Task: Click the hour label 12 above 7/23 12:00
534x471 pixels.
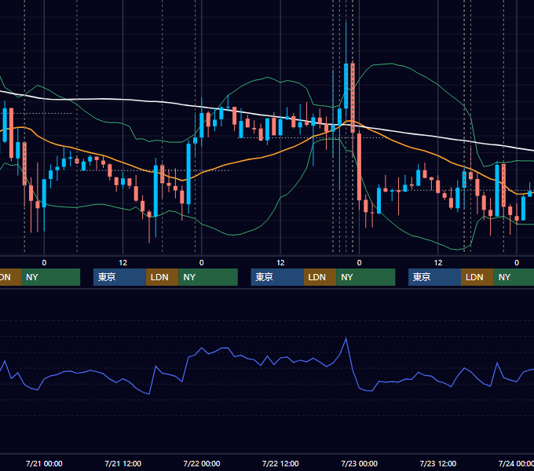Action: click(x=438, y=263)
